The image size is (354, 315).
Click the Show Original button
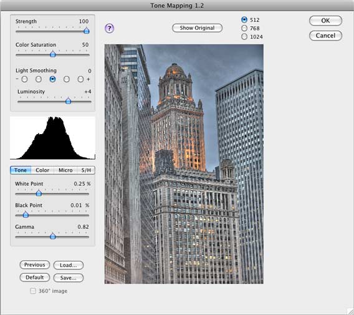pyautogui.click(x=197, y=28)
